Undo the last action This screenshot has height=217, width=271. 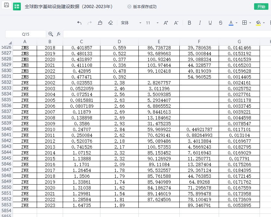coord(79,23)
